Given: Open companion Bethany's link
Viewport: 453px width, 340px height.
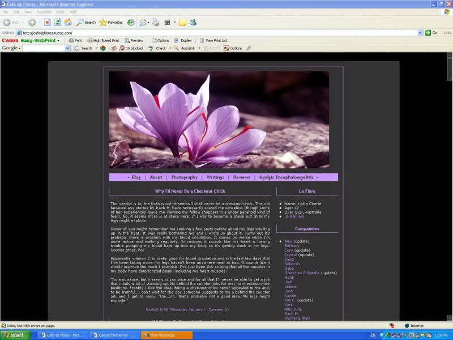Looking at the screenshot, I should (x=292, y=246).
